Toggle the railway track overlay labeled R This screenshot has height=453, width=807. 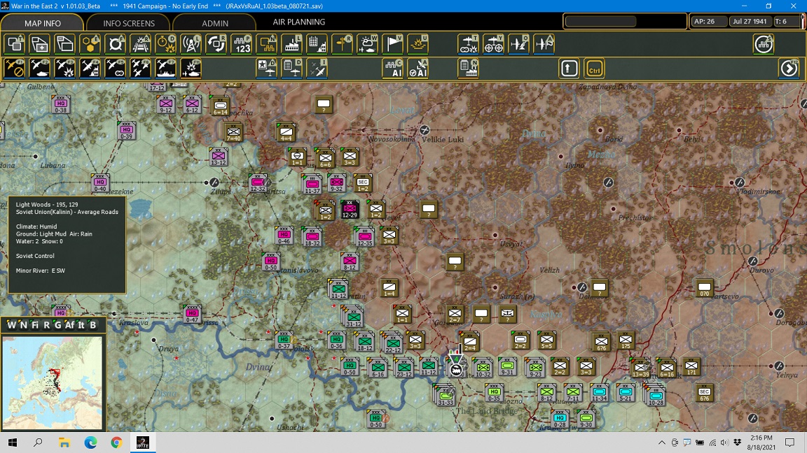pyautogui.click(x=141, y=44)
